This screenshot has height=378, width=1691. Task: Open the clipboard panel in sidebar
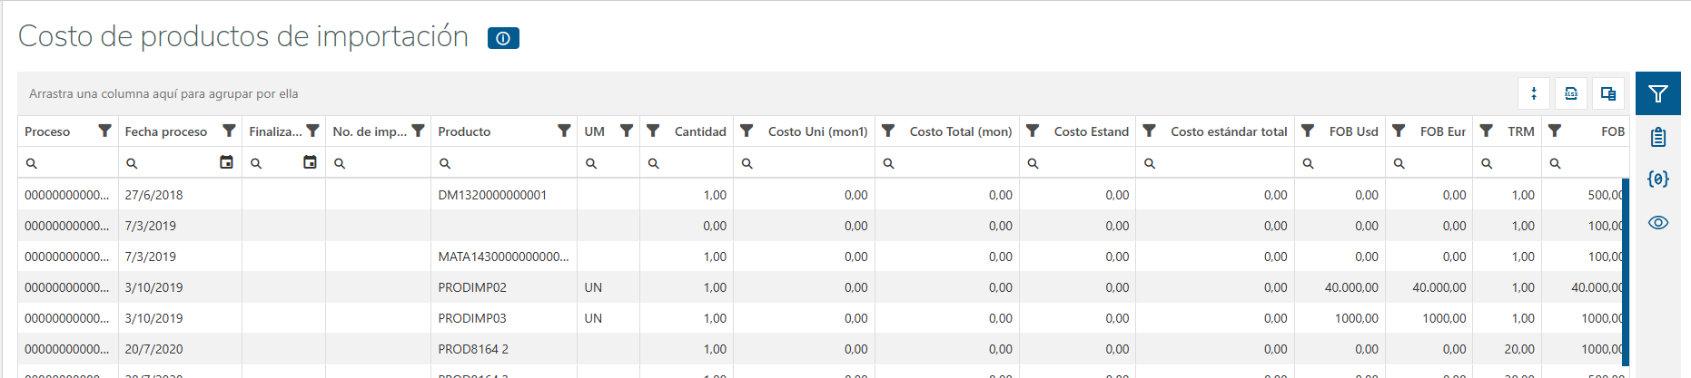(x=1658, y=137)
